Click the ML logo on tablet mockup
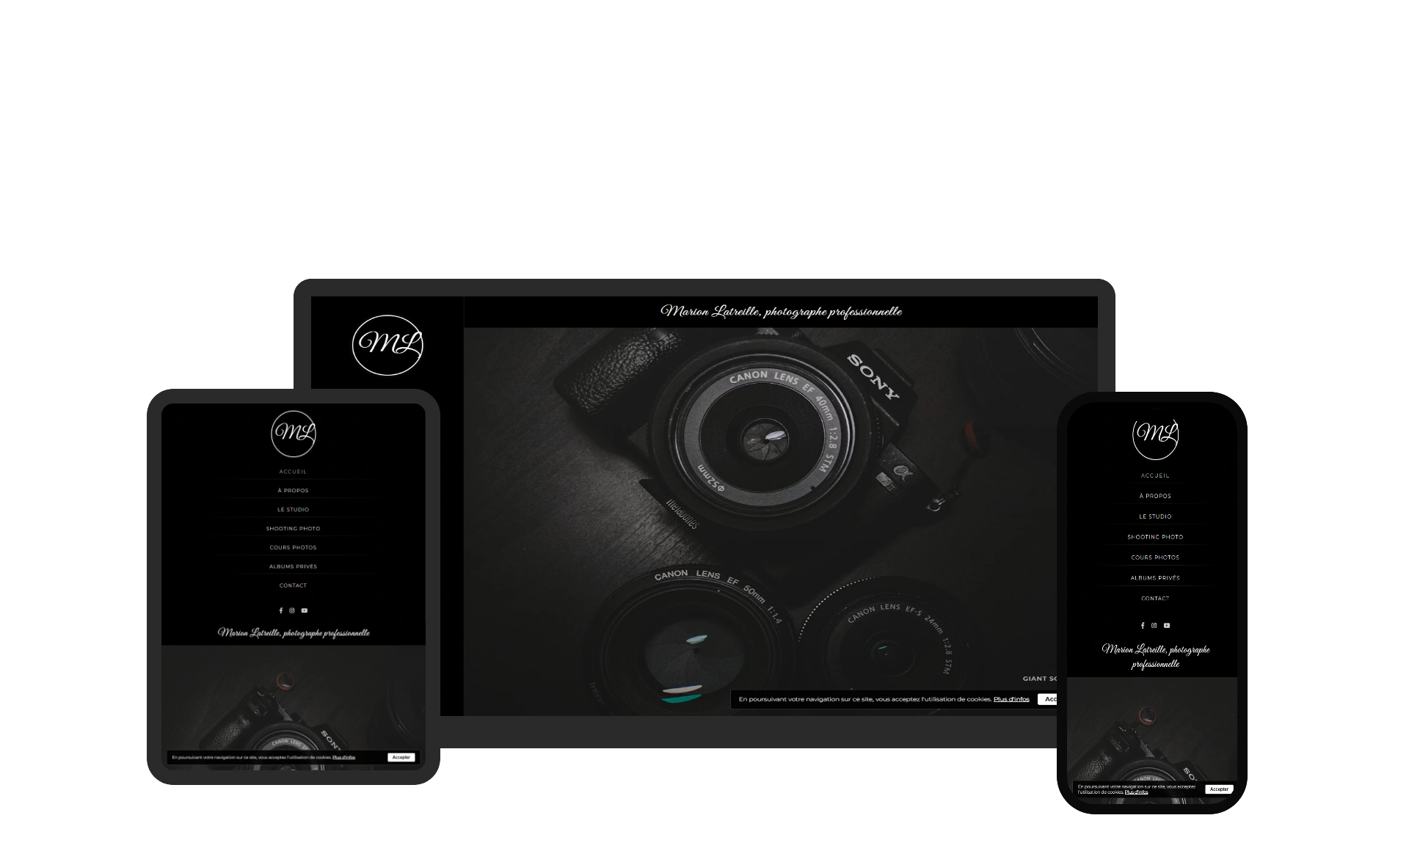 pyautogui.click(x=294, y=434)
